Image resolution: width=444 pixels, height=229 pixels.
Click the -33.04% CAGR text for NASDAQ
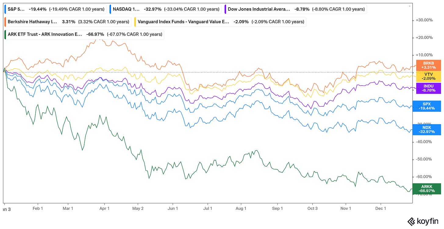click(x=192, y=9)
